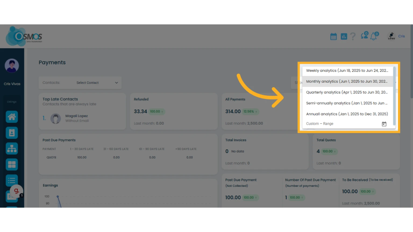This screenshot has width=413, height=232.
Task: Click Magali Lopez avatar picture
Action: (x=56, y=118)
